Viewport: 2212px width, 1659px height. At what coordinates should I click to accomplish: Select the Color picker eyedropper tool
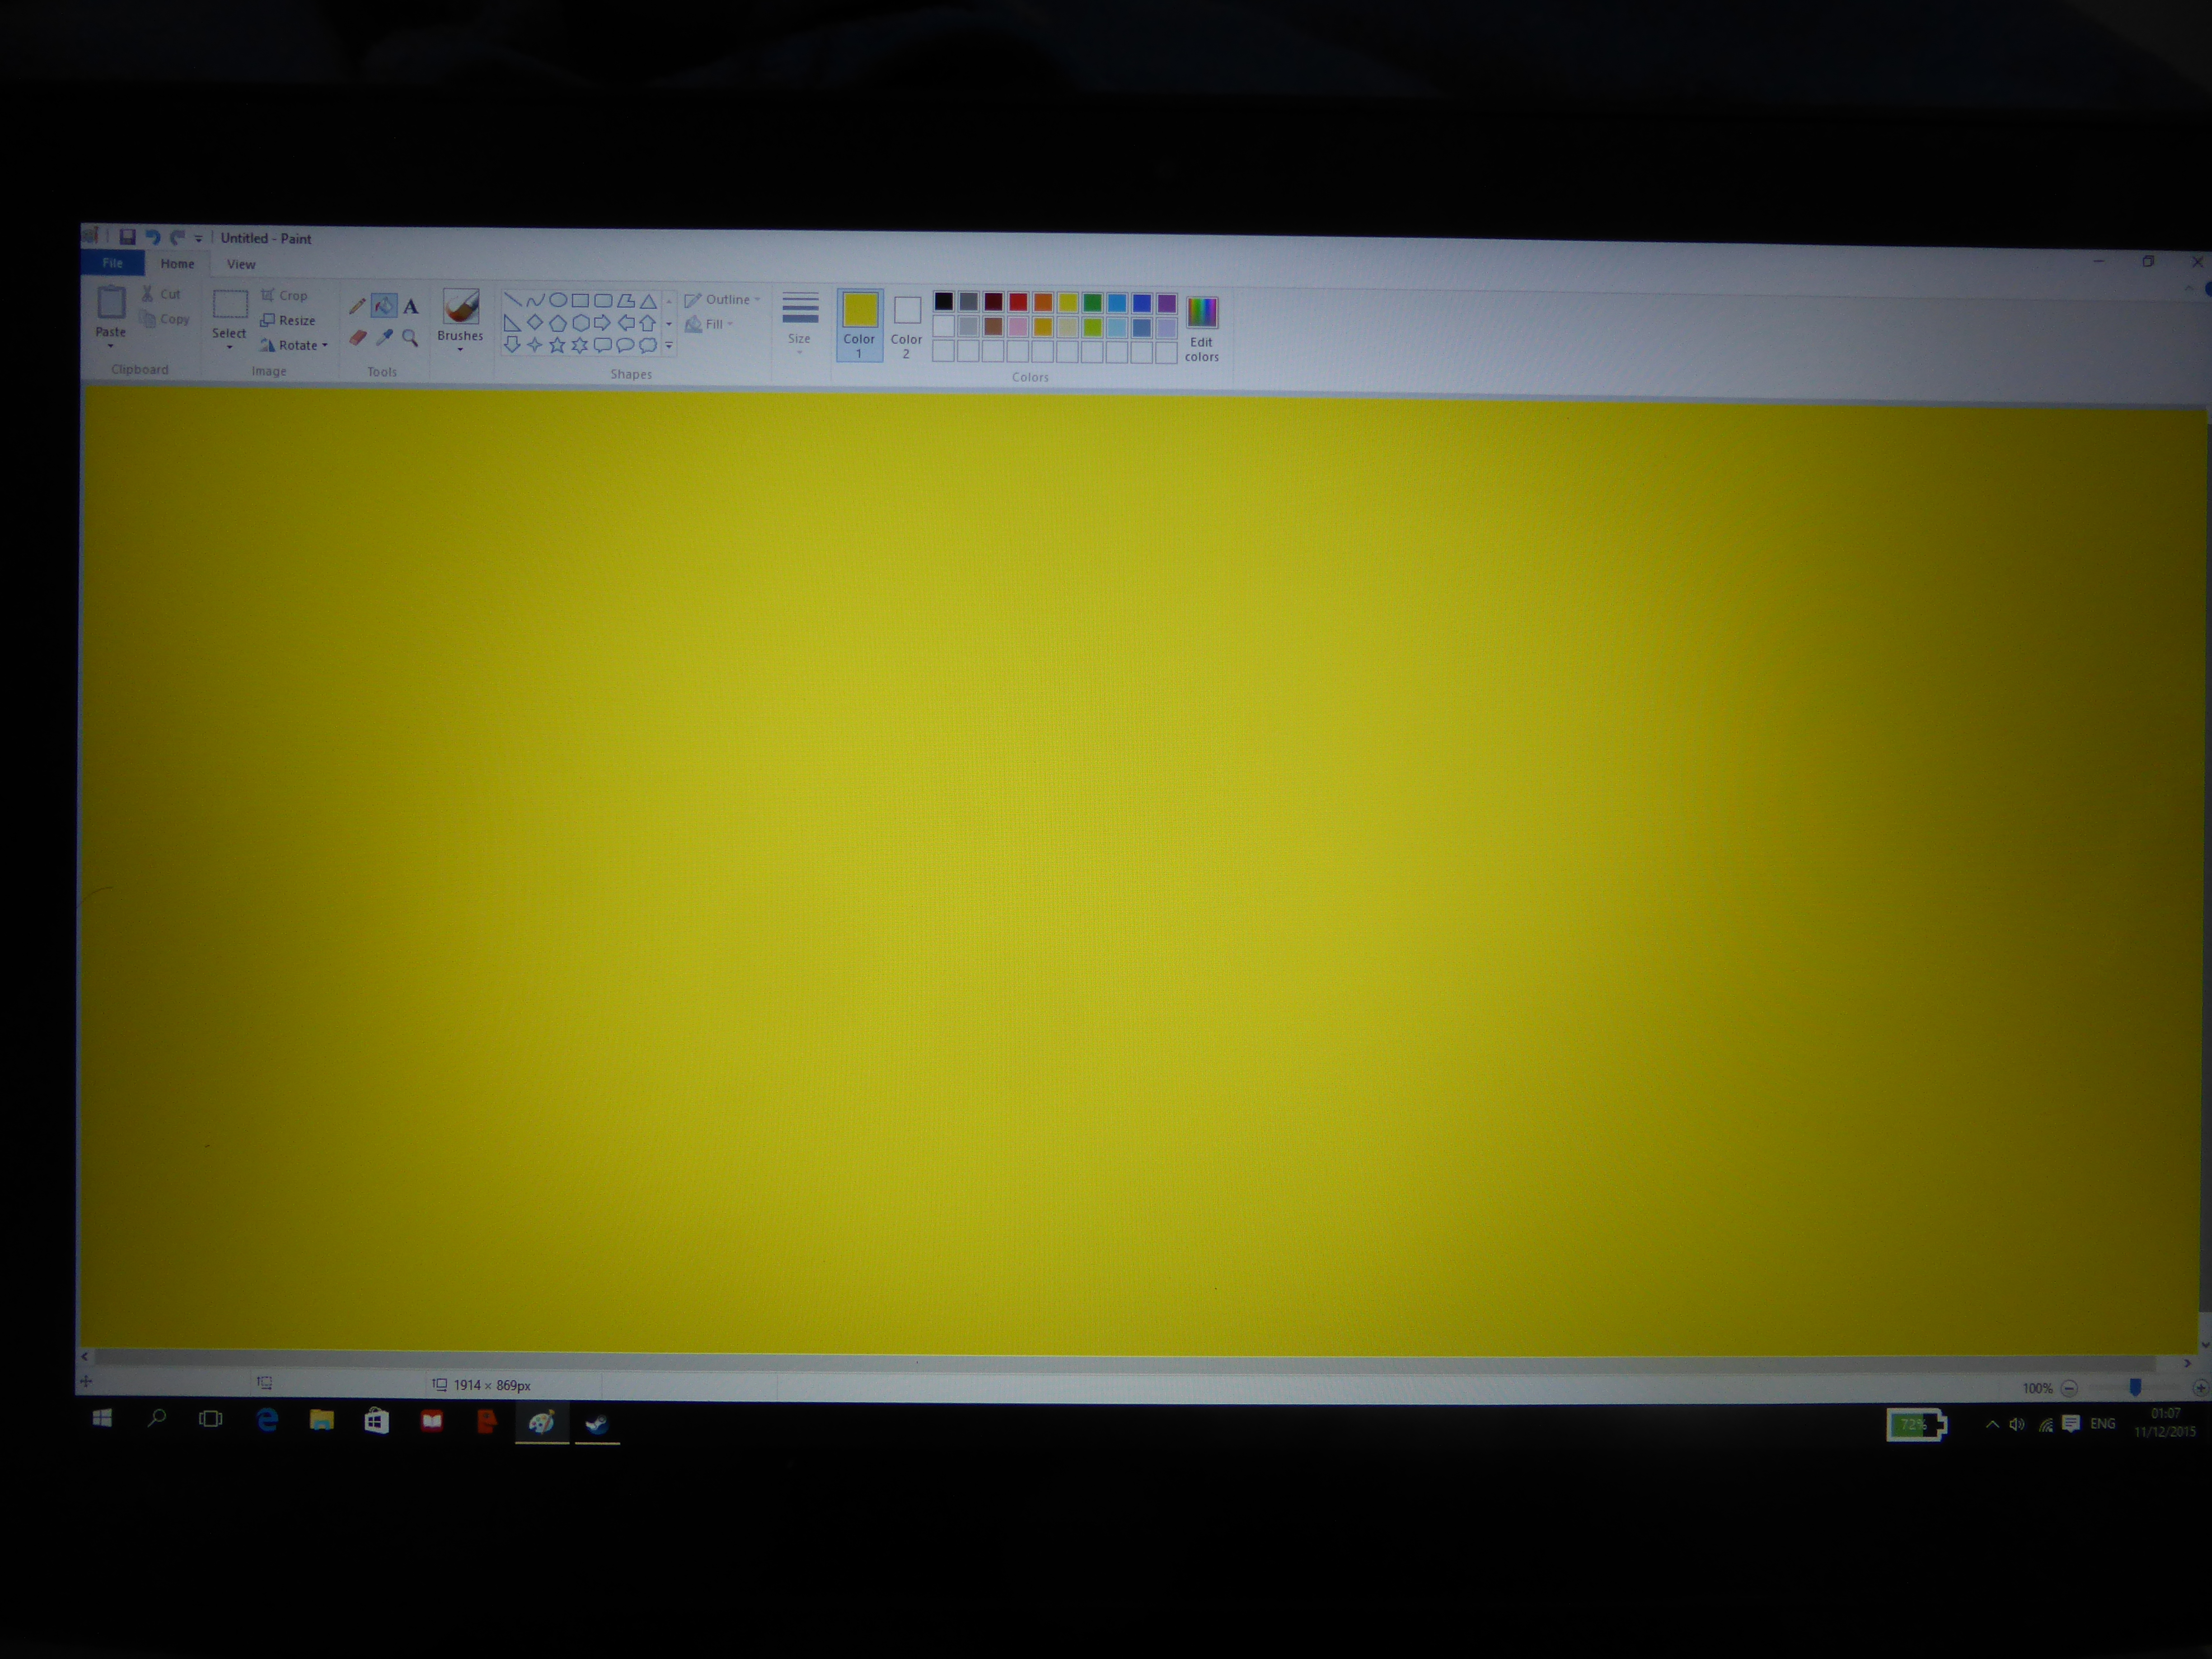click(384, 338)
